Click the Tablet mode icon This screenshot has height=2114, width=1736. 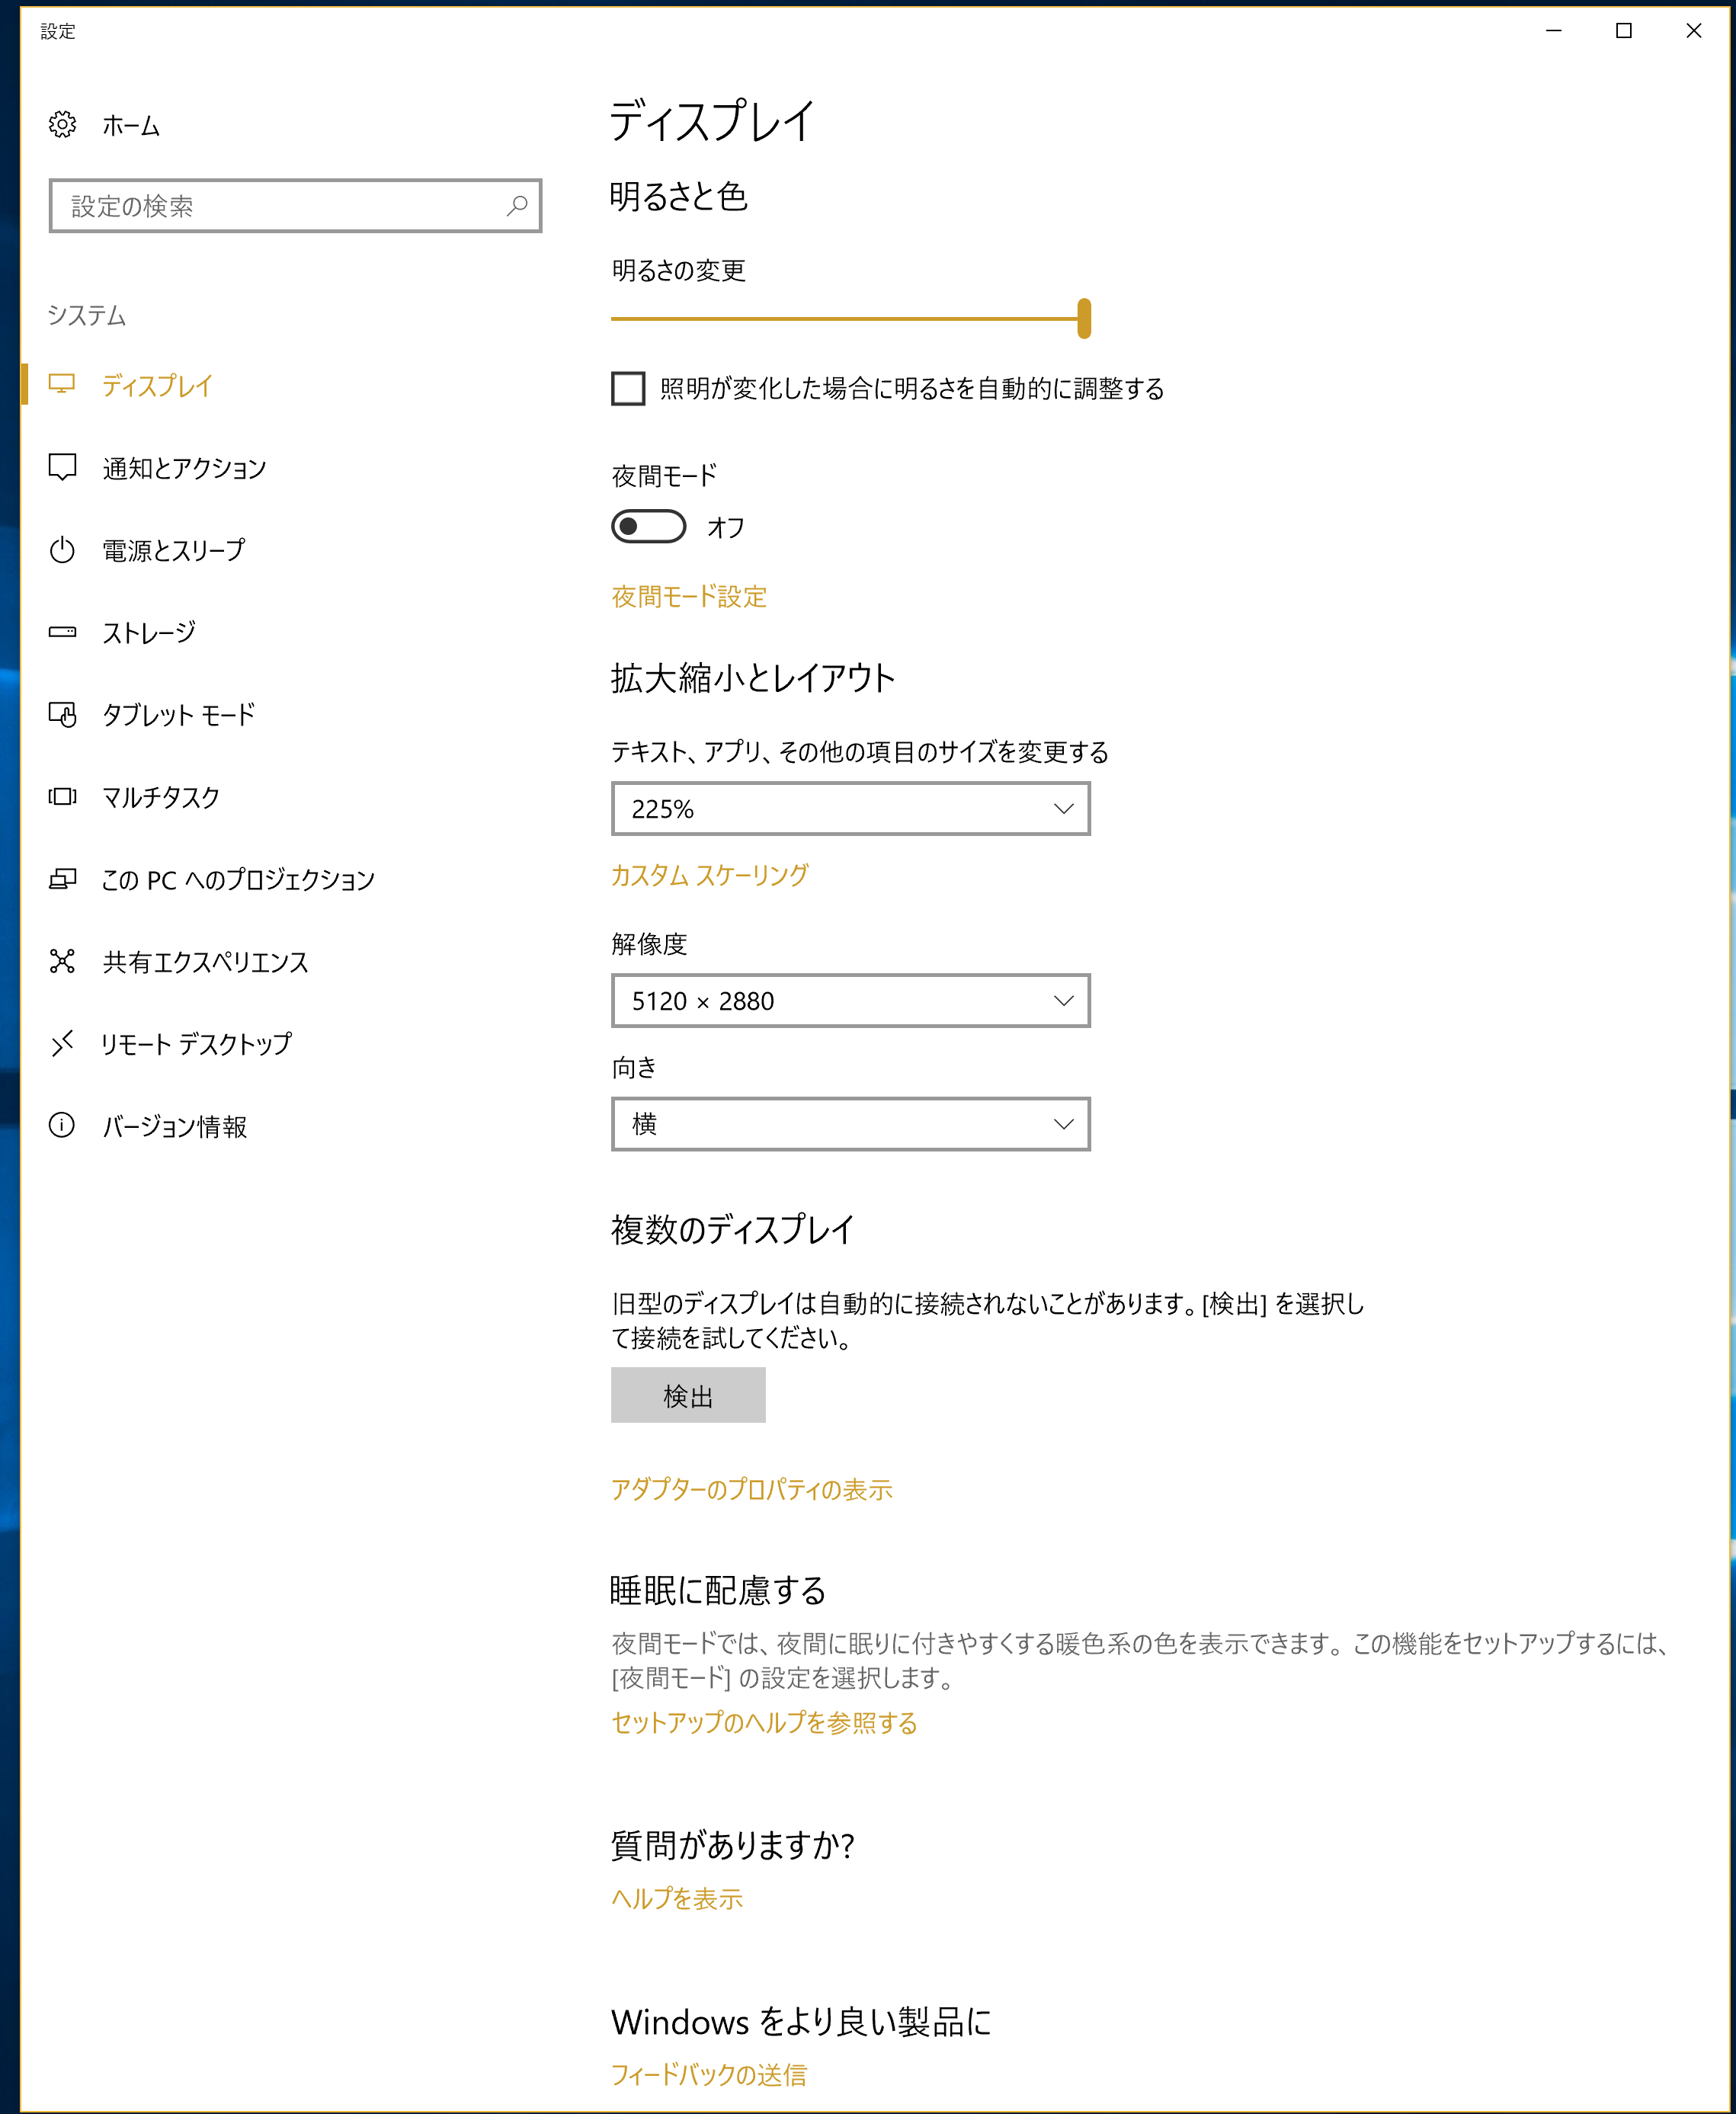click(x=62, y=714)
